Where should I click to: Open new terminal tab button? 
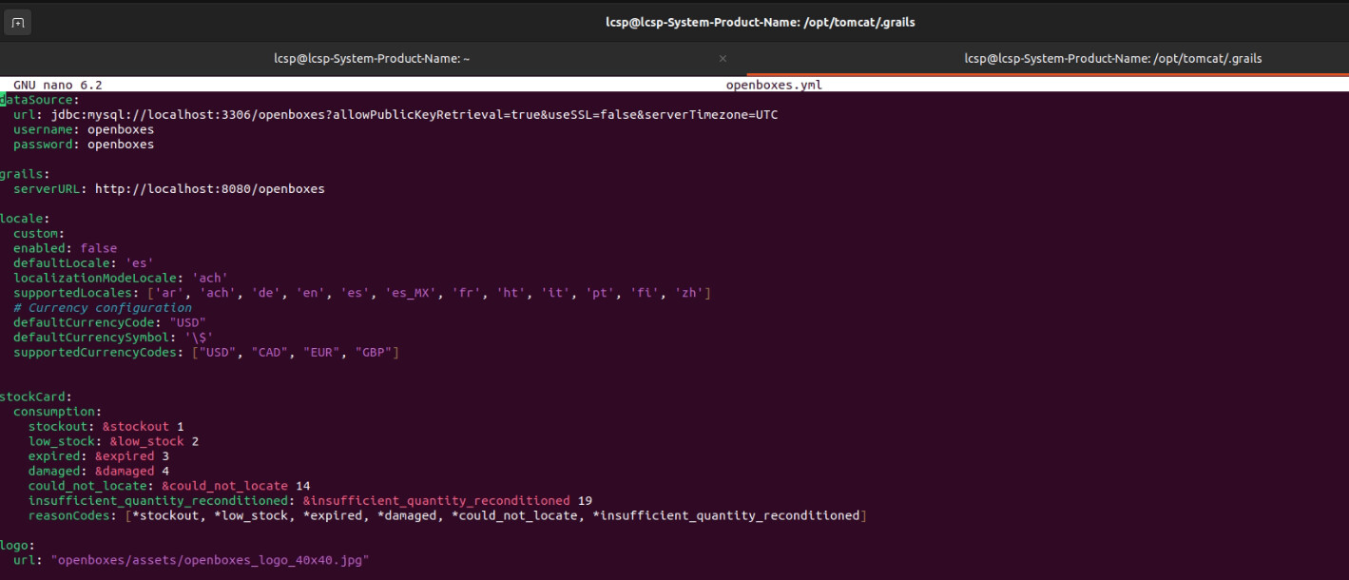pyautogui.click(x=18, y=22)
